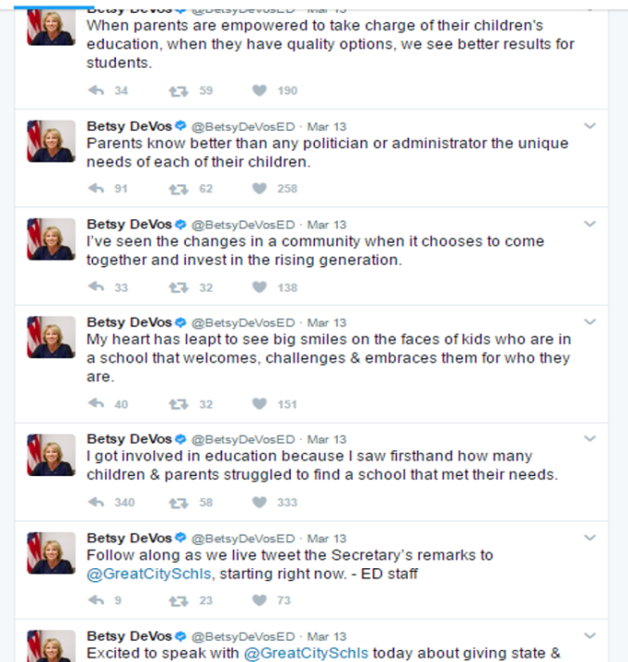Like the tweet about empowered parents

point(260,90)
